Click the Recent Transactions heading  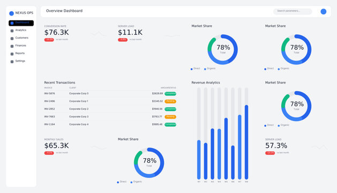coord(59,83)
